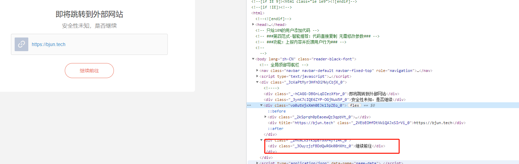Toggle the flex badge on the selected div
The image size is (519, 164).
354,106
